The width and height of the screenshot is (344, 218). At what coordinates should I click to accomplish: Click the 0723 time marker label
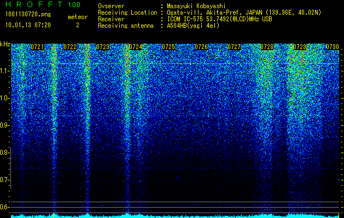(x=103, y=47)
